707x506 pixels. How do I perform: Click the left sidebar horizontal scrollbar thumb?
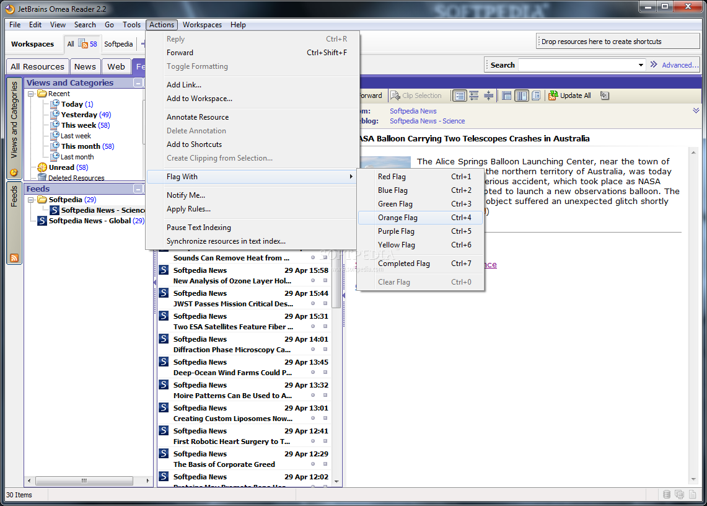tap(84, 481)
